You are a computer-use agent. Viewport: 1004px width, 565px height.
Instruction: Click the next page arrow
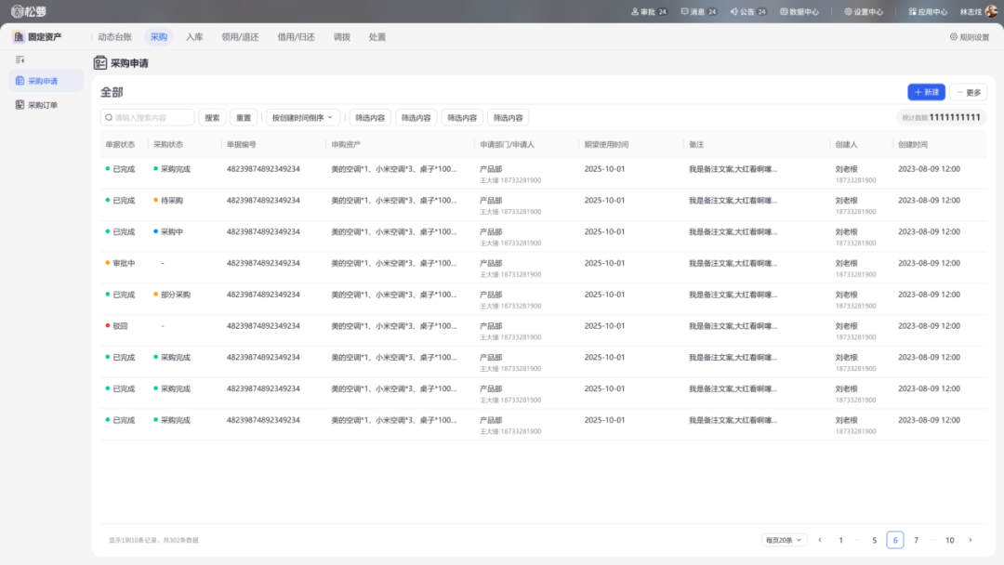pos(971,540)
